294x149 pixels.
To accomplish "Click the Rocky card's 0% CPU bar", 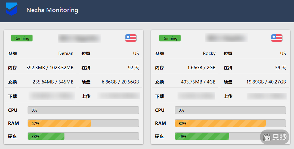I will tap(230, 110).
